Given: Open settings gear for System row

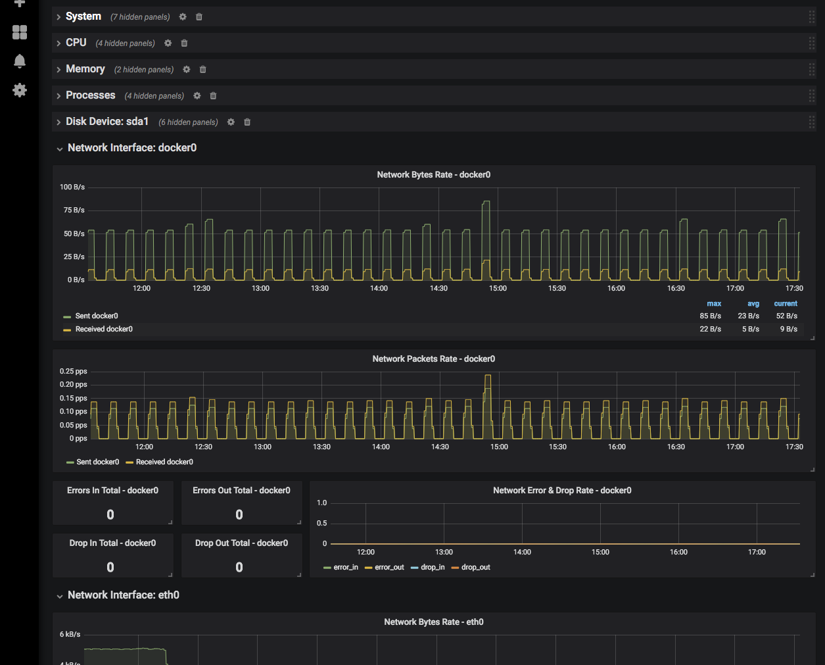Looking at the screenshot, I should tap(183, 17).
